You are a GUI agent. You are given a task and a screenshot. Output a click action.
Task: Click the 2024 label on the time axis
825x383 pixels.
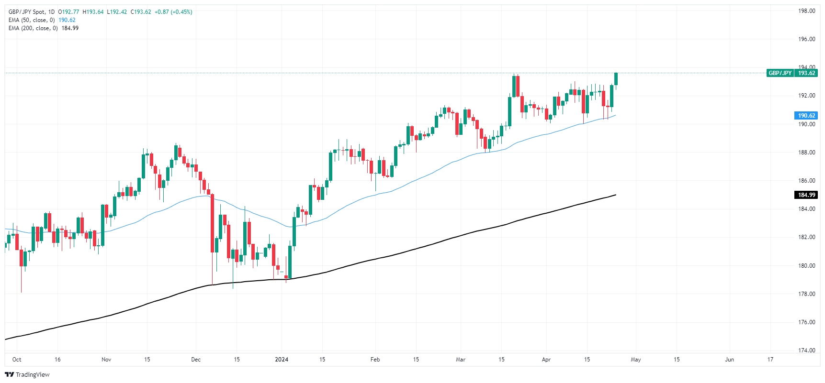coord(282,360)
